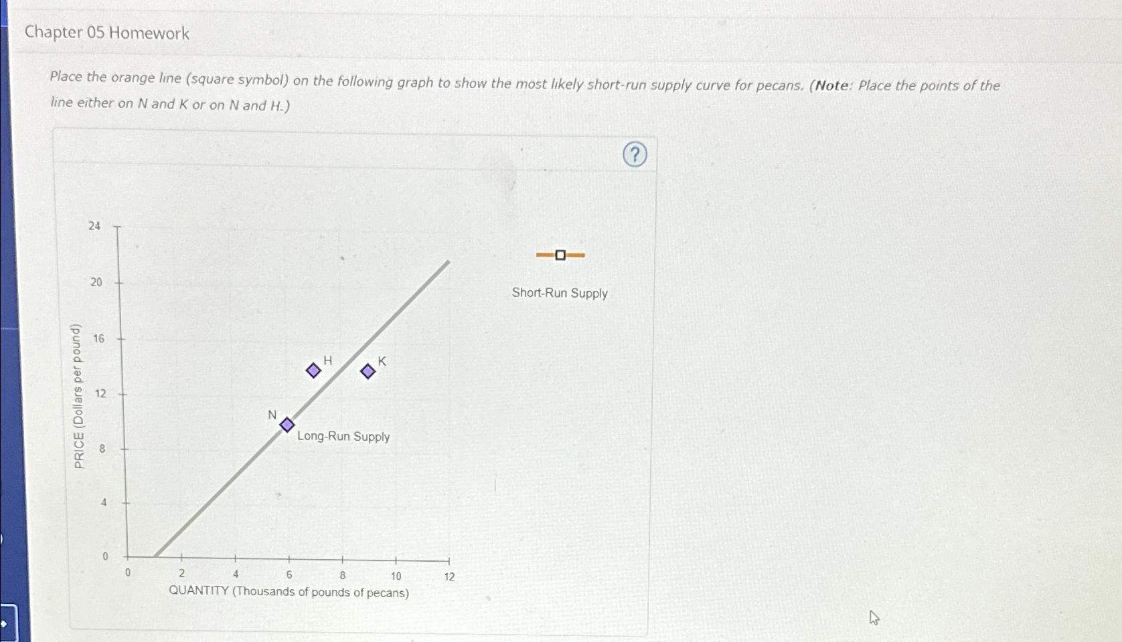Expand the help tooltip on the graph
Screen dimensions: 1122x642
[634, 155]
